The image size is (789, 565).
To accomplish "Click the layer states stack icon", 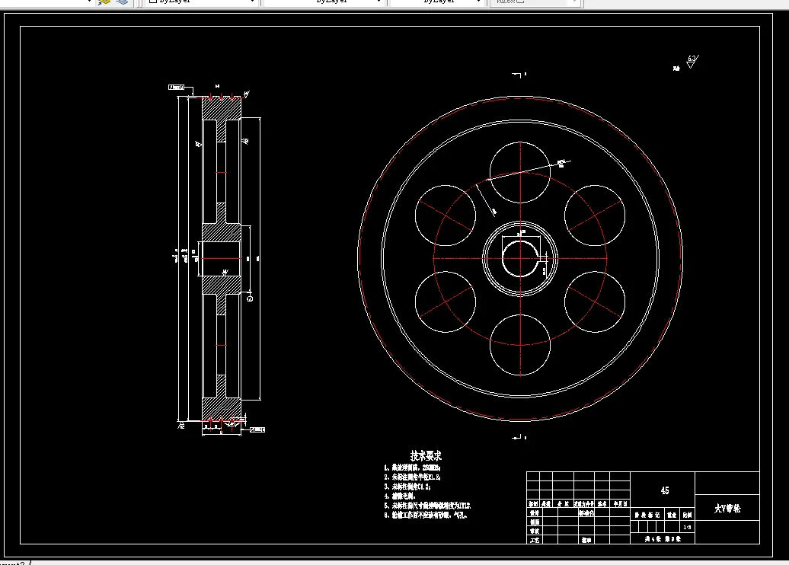I will click(x=122, y=2).
